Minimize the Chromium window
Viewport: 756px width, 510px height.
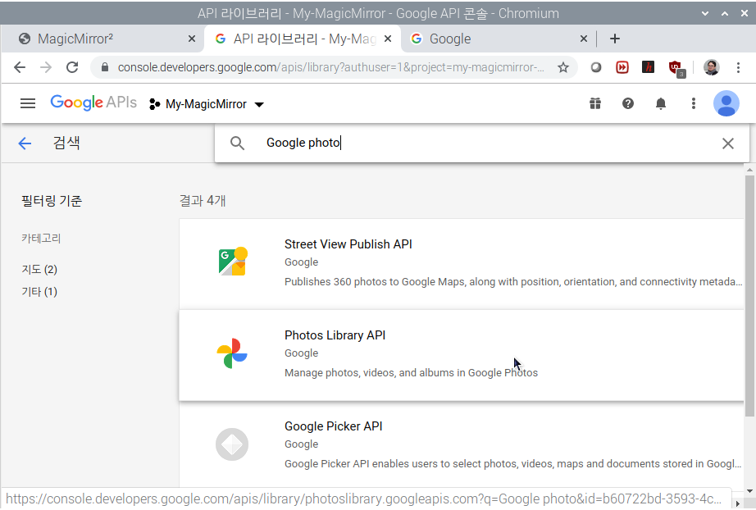point(705,13)
